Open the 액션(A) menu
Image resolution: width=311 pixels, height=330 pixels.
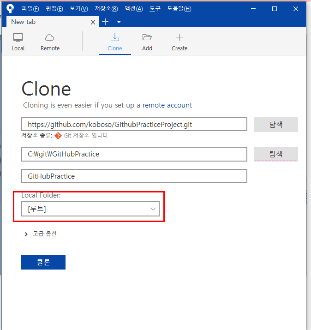point(134,9)
